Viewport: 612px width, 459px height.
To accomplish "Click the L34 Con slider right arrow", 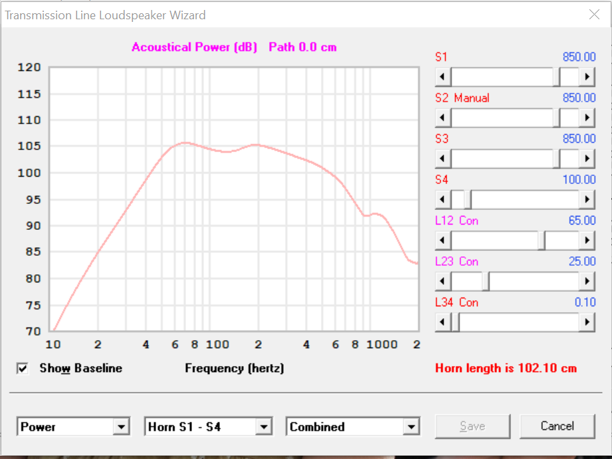I will pos(587,322).
